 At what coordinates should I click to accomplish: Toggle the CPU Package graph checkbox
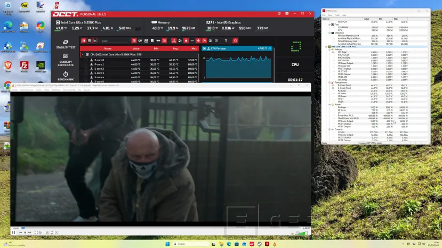(204, 48)
